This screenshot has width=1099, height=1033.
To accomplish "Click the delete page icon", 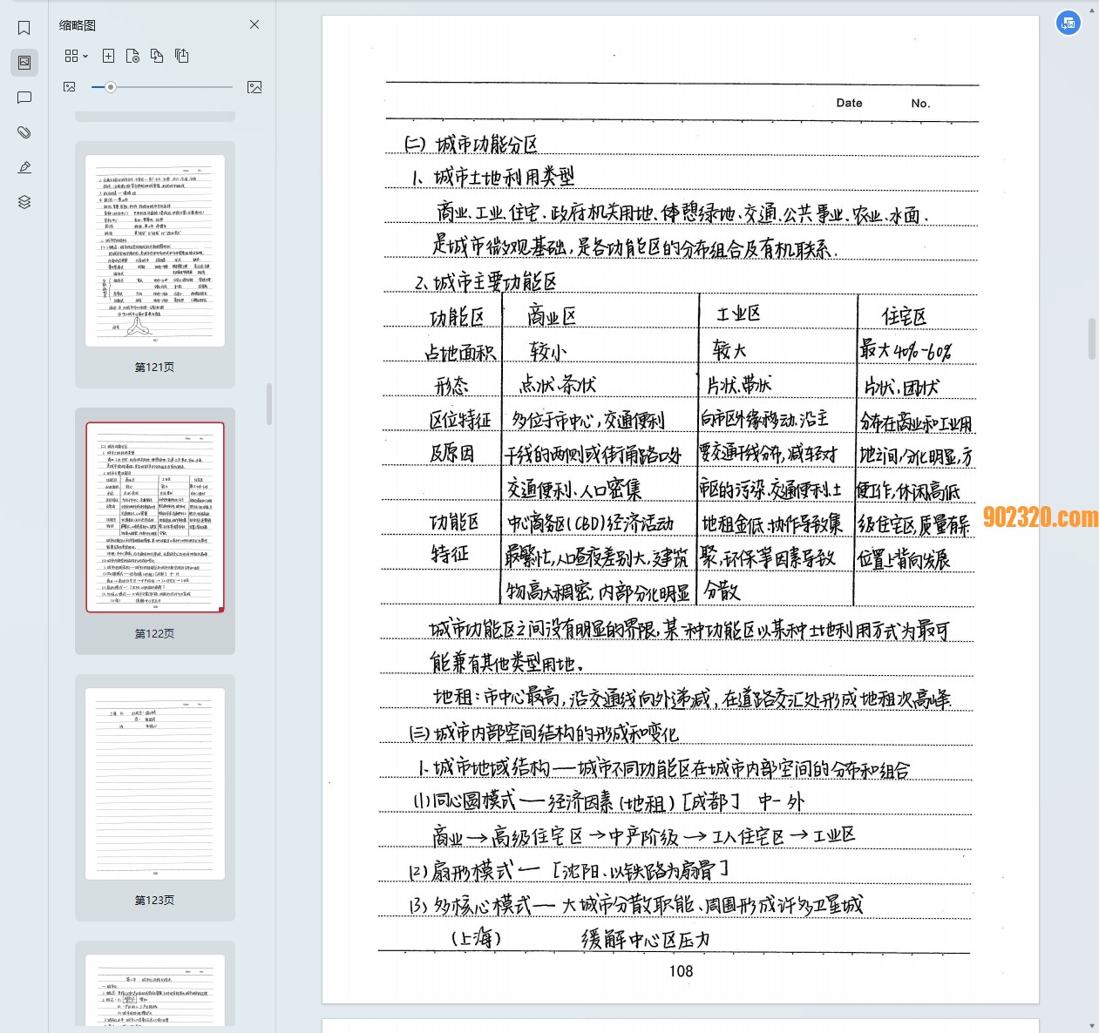I will (x=132, y=55).
